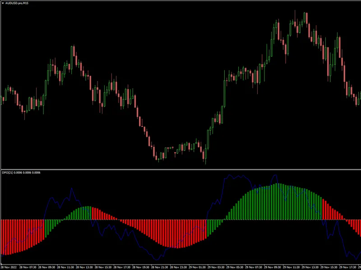Click the 28 Nov 21:30 axis label
Screen dimensions: 361x270
pyautogui.click(x=160, y=267)
